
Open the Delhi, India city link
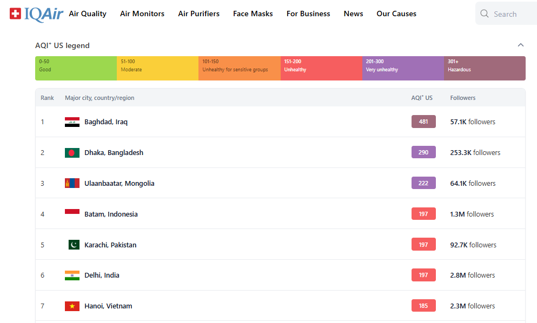click(x=102, y=275)
